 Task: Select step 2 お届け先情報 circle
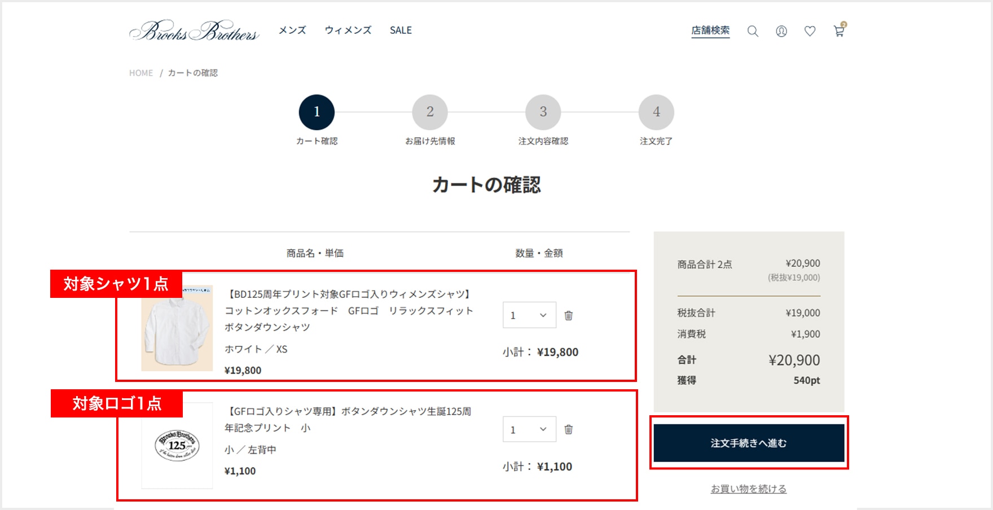pyautogui.click(x=430, y=112)
